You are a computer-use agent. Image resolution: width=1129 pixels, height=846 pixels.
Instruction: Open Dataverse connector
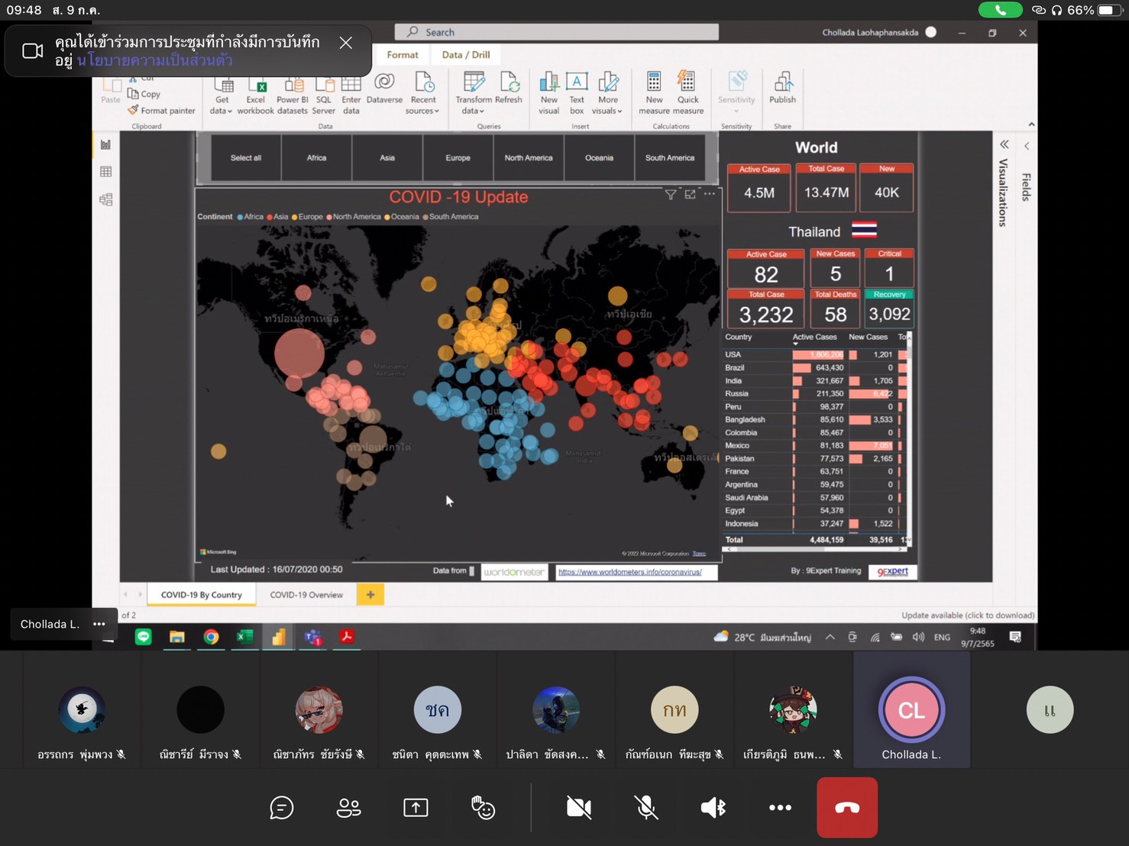[384, 89]
